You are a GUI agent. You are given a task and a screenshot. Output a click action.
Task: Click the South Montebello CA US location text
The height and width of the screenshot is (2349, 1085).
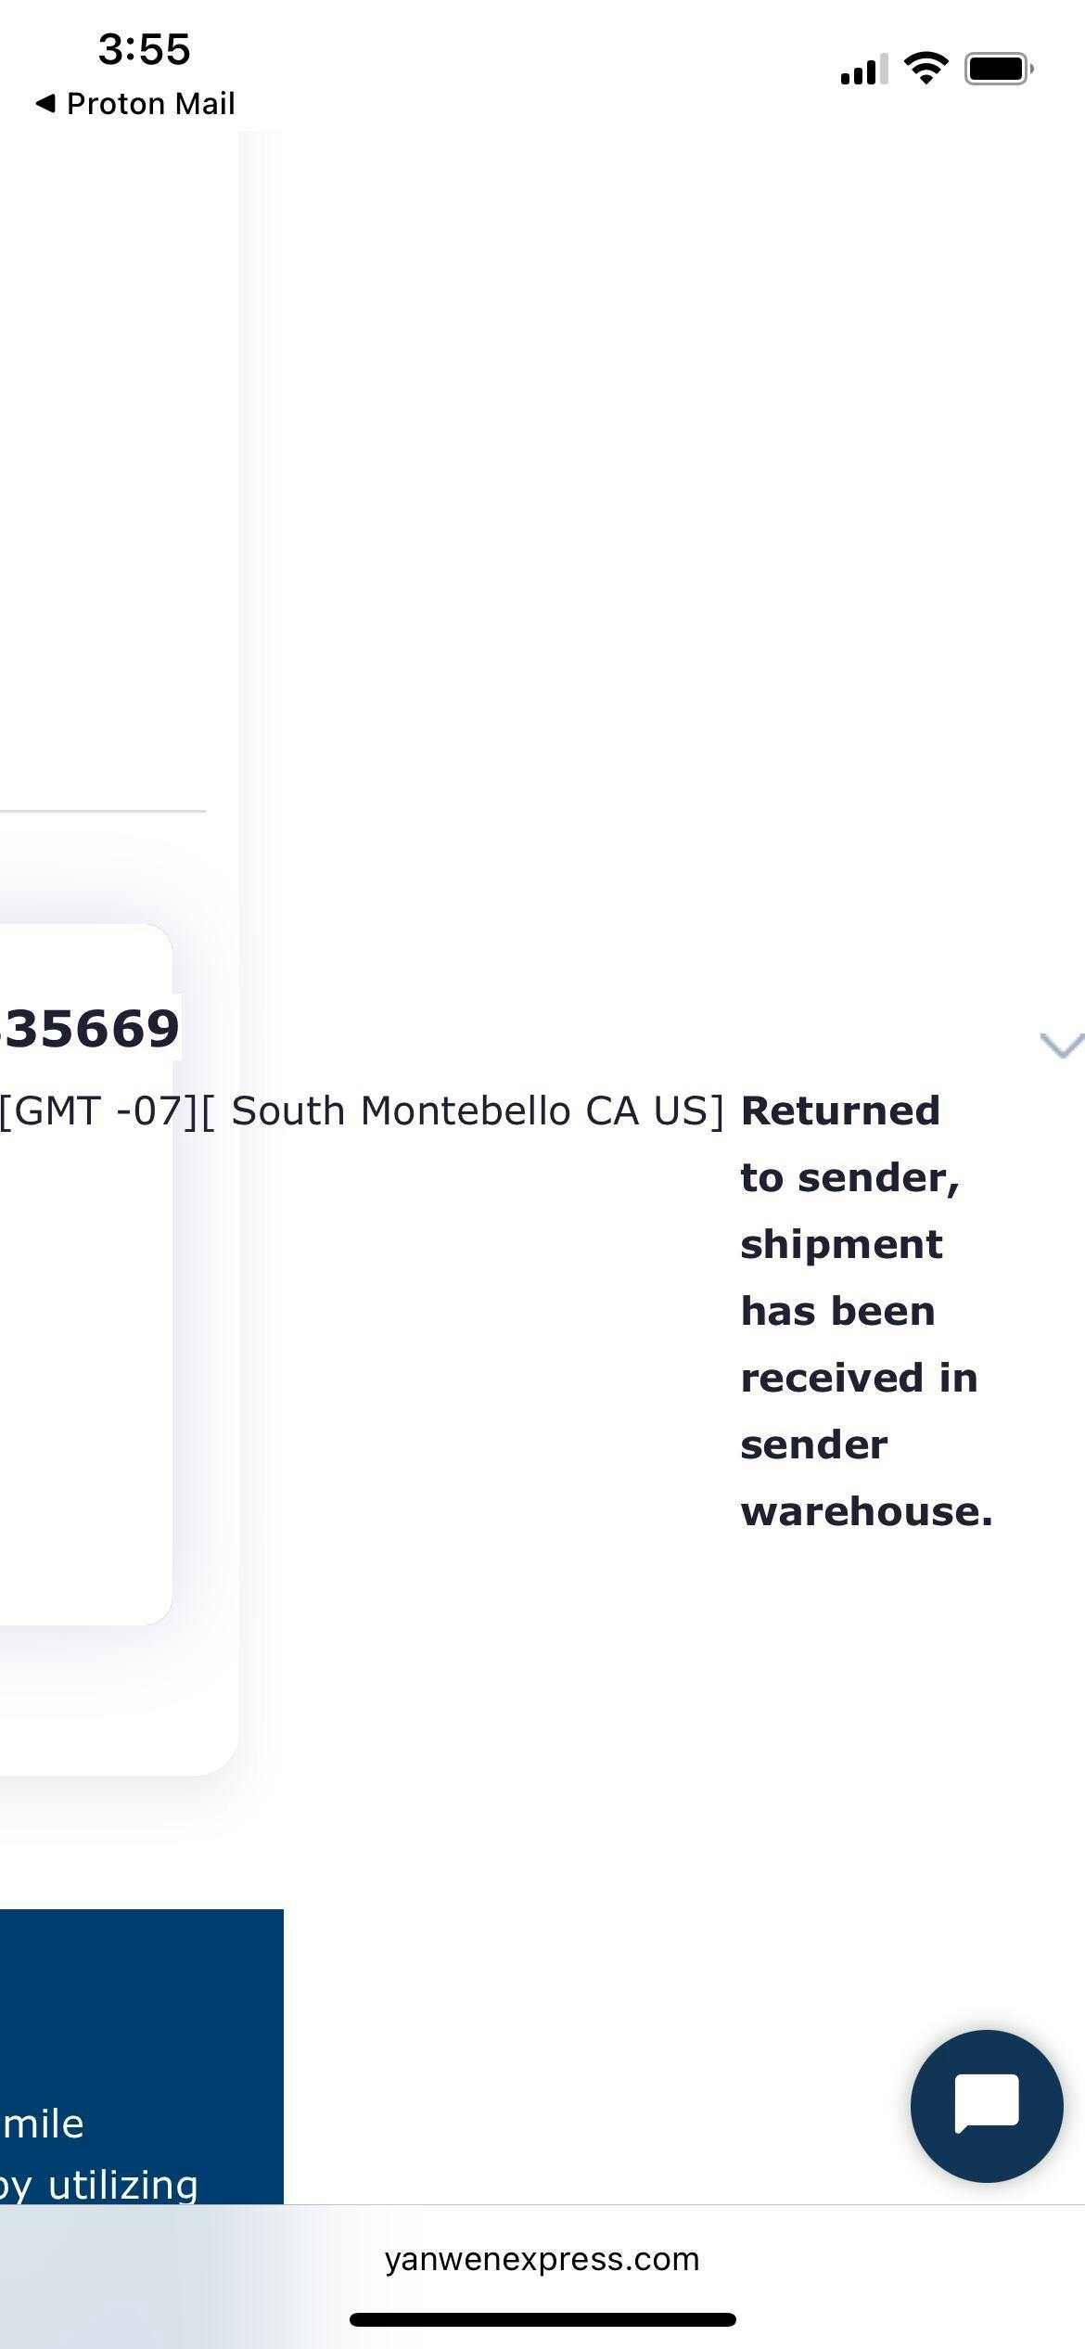[477, 1110]
